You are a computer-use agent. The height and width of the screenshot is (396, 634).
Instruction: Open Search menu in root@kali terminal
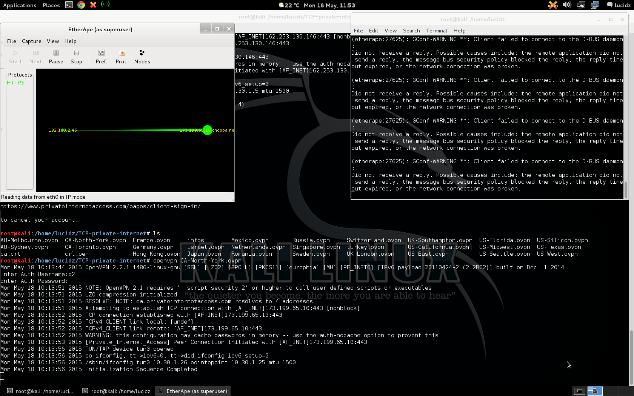coord(411,31)
